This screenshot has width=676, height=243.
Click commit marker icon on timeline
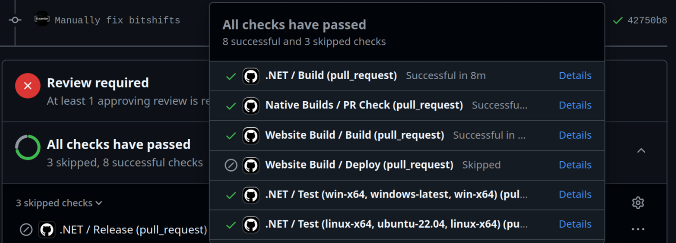tap(15, 20)
